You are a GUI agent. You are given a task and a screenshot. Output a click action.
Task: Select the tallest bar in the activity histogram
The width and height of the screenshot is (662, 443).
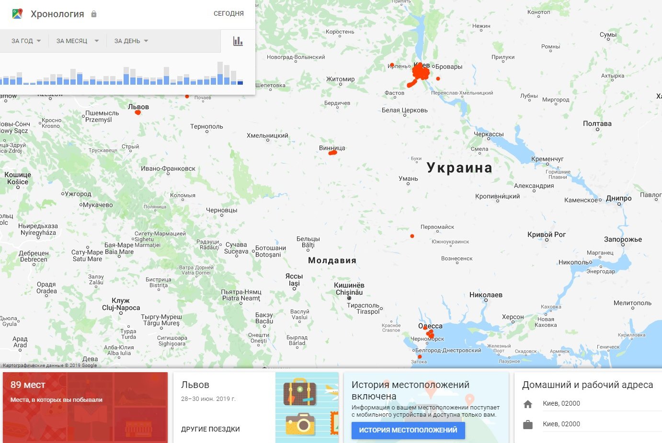click(x=220, y=74)
